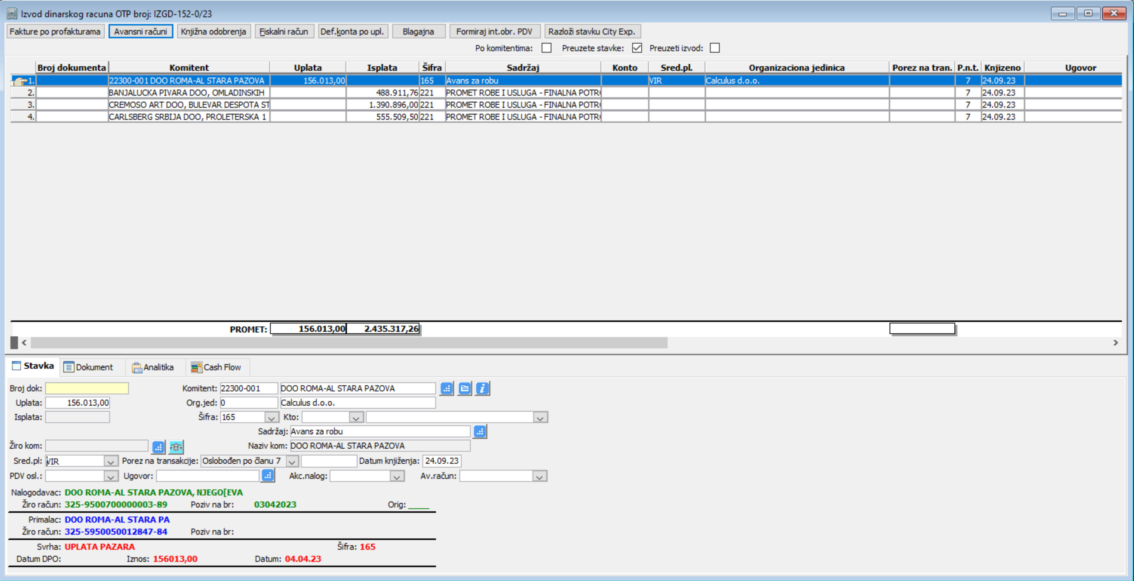Viewport: 1134px width, 581px height.
Task: Switch to the Dokument tab
Action: (88, 367)
